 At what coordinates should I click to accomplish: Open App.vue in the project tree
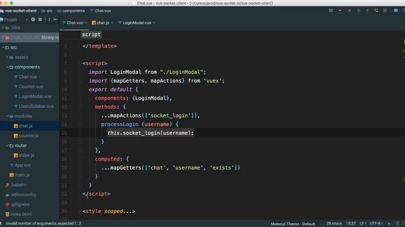click(x=23, y=165)
